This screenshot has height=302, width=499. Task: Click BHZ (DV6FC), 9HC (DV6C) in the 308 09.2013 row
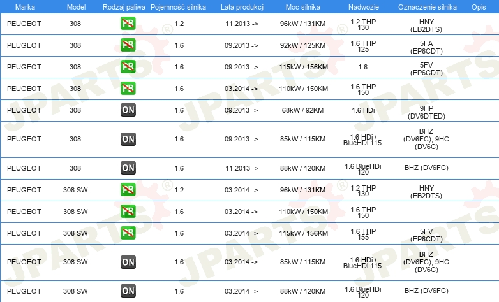[x=426, y=140]
